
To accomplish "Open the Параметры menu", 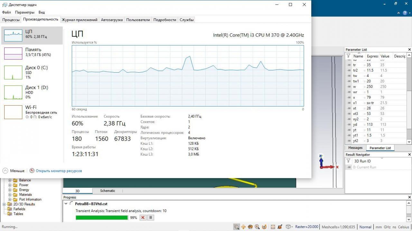I will pyautogui.click(x=24, y=12).
